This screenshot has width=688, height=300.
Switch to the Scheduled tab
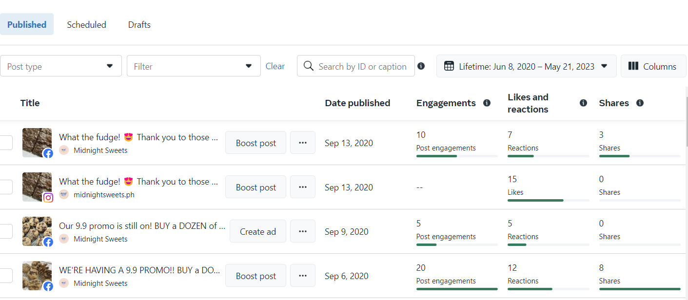86,25
